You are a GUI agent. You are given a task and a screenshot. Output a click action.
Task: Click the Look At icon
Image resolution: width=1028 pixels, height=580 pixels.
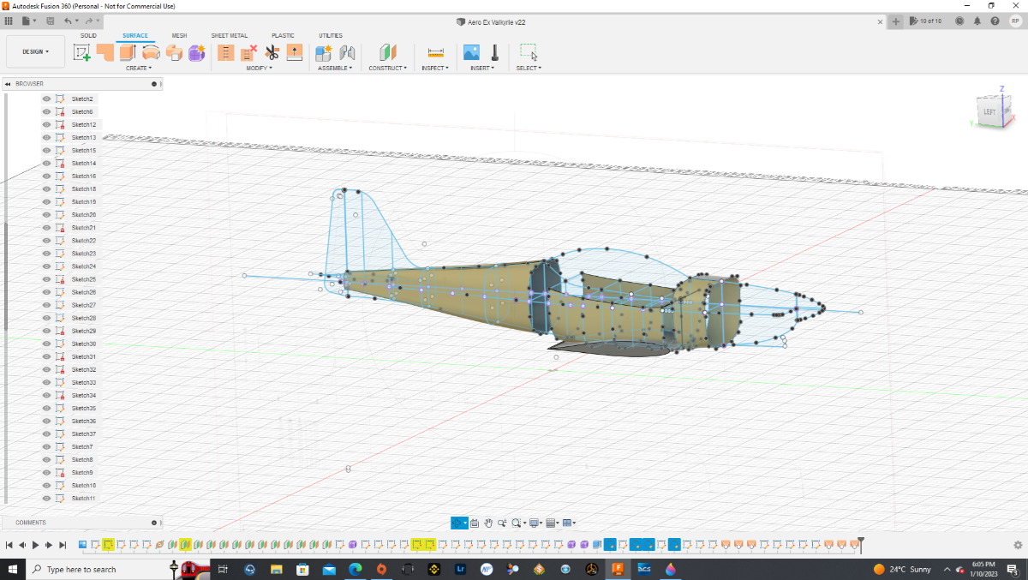(x=474, y=523)
